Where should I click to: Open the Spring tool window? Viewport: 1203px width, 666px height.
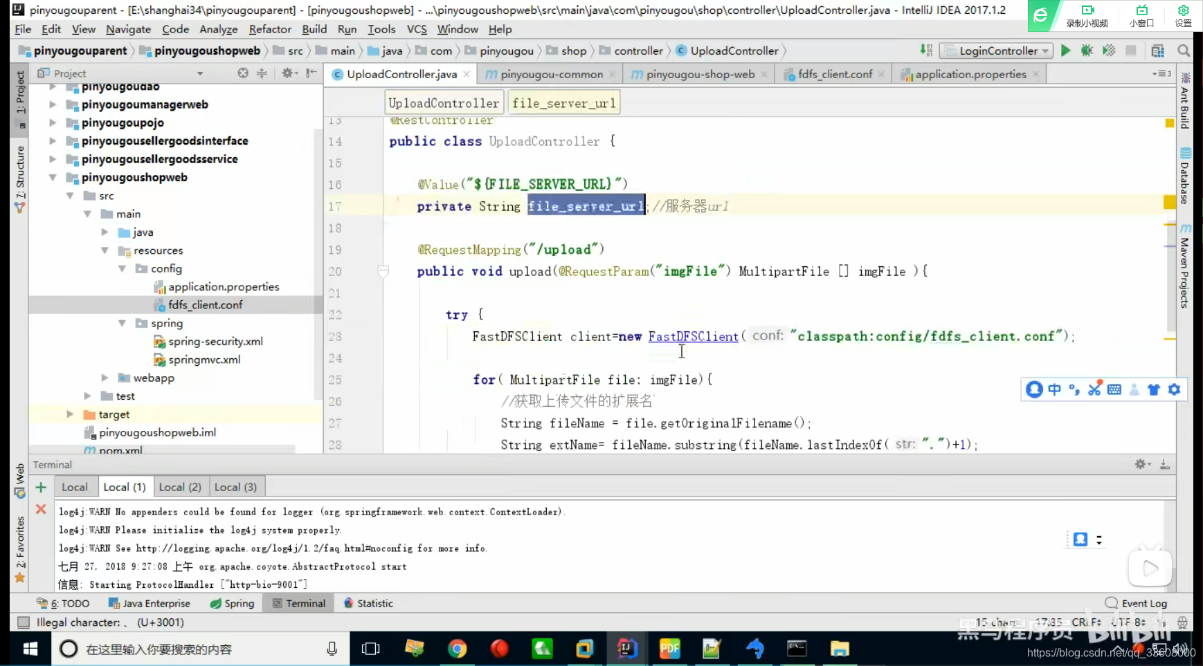tap(233, 603)
